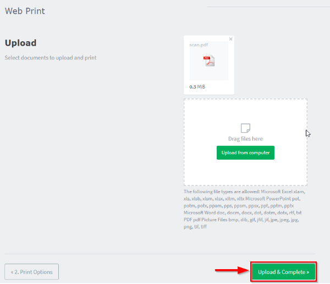Go back to 2. Print Options
330x284 pixels.
pyautogui.click(x=31, y=271)
